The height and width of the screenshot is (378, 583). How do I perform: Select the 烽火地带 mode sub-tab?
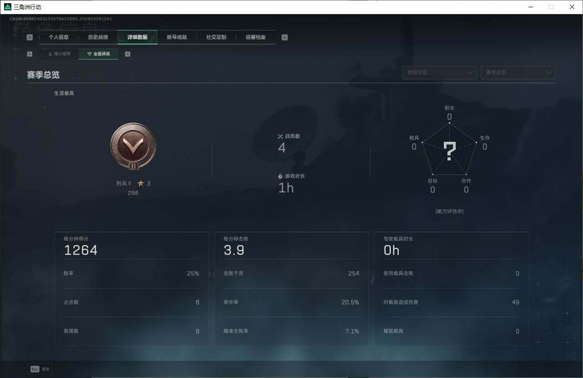pyautogui.click(x=59, y=54)
